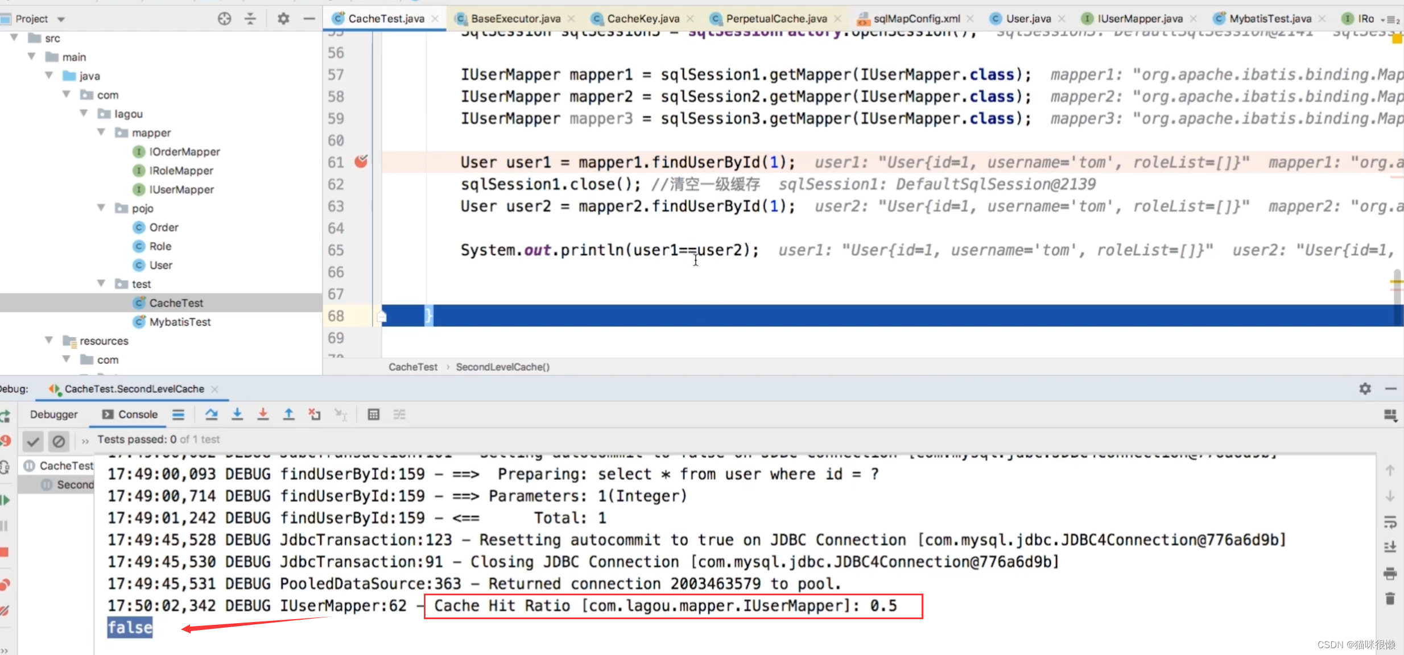This screenshot has width=1404, height=655.
Task: Minimize the Debug tool window
Action: [x=1391, y=389]
